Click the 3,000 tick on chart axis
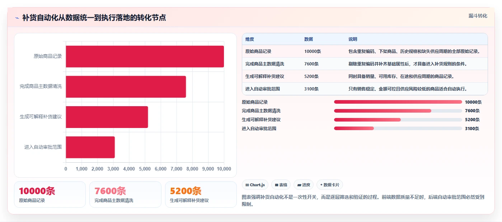Image resolution: width=502 pixels, height=222 pixels. tap(113, 169)
